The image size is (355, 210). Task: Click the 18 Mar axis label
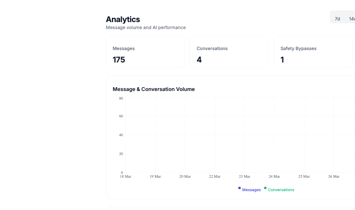pos(125,177)
